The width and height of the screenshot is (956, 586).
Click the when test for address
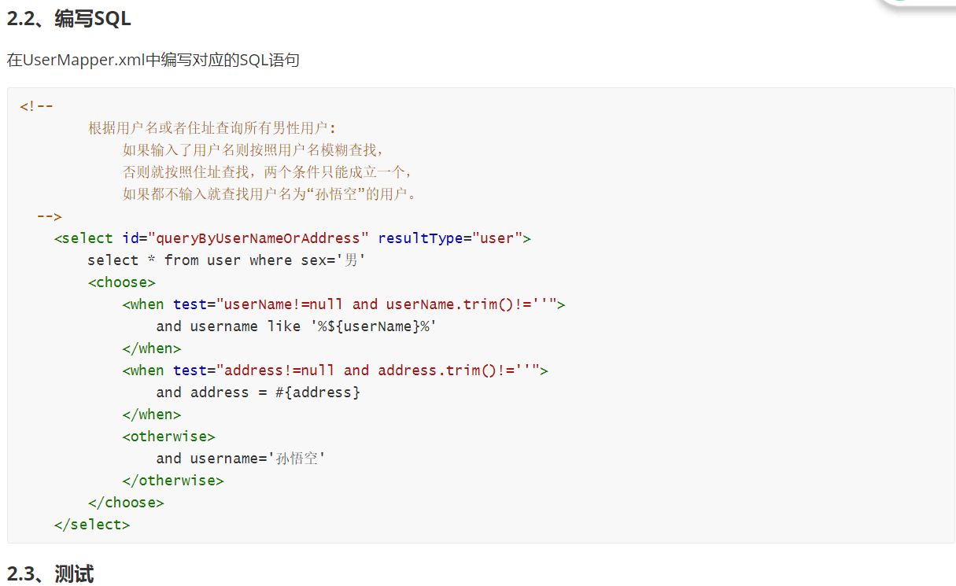click(335, 370)
